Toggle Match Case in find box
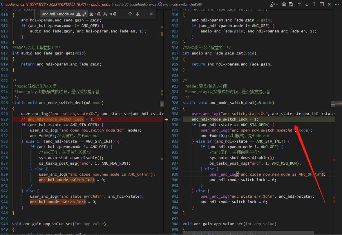Screen dimensions: 342x235 [72, 14]
